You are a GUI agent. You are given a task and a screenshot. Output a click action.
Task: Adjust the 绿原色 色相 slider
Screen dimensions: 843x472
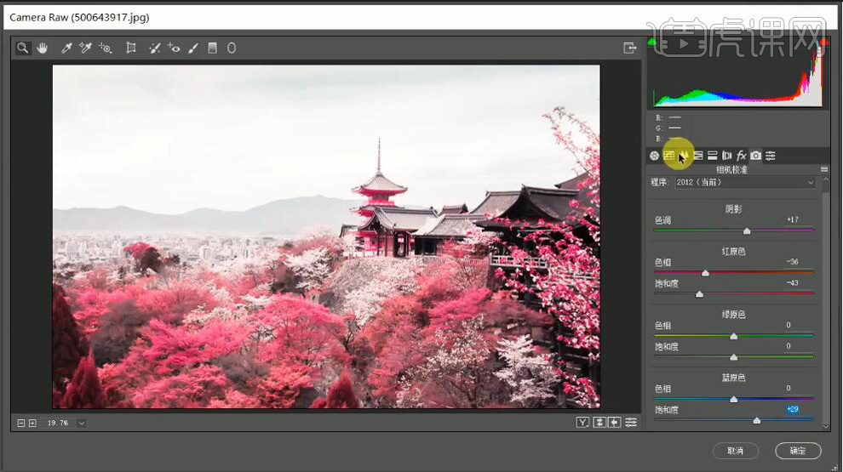click(734, 336)
